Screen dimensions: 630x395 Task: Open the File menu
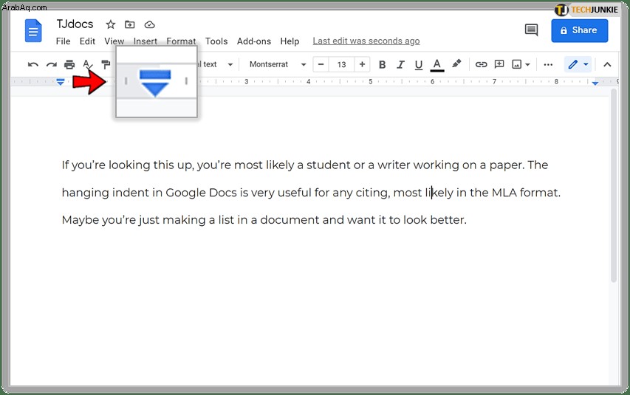63,41
